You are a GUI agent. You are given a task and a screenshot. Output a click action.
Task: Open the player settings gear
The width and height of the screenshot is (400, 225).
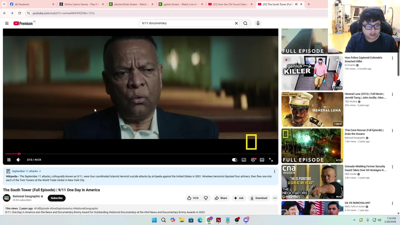(253, 160)
